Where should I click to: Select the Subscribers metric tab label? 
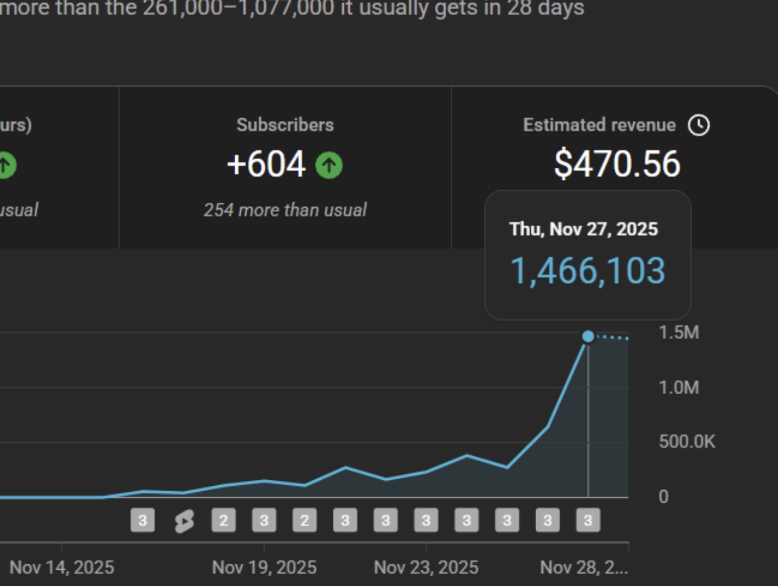(x=285, y=125)
